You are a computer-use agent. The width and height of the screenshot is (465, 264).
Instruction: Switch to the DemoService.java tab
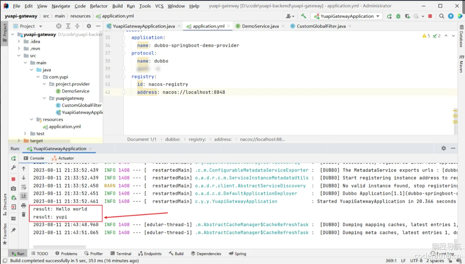[260, 26]
